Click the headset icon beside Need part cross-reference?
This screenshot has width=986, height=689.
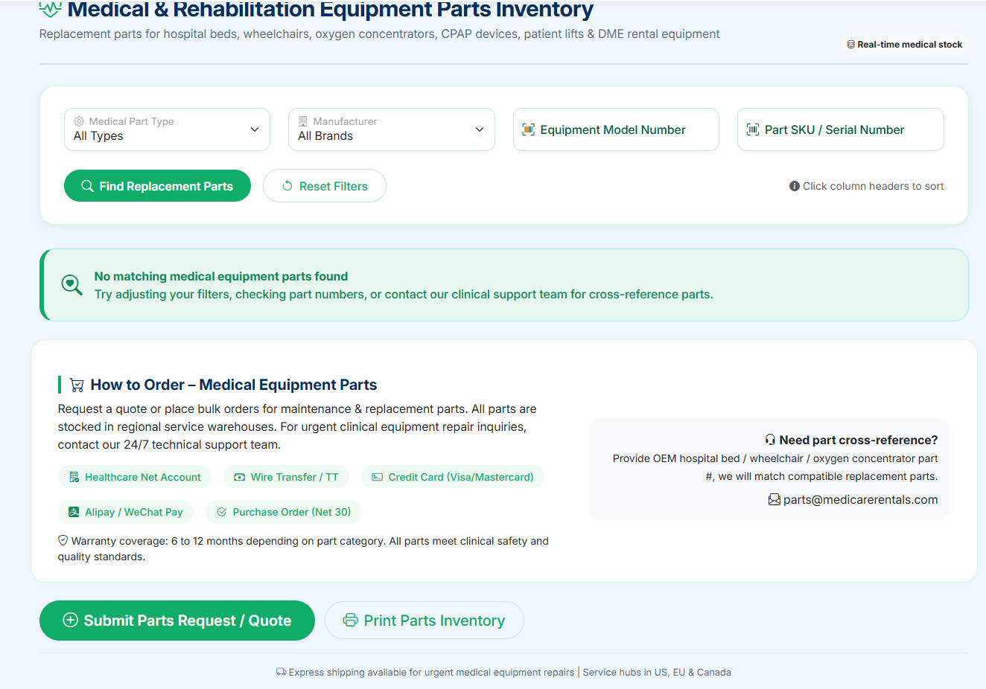[771, 440]
